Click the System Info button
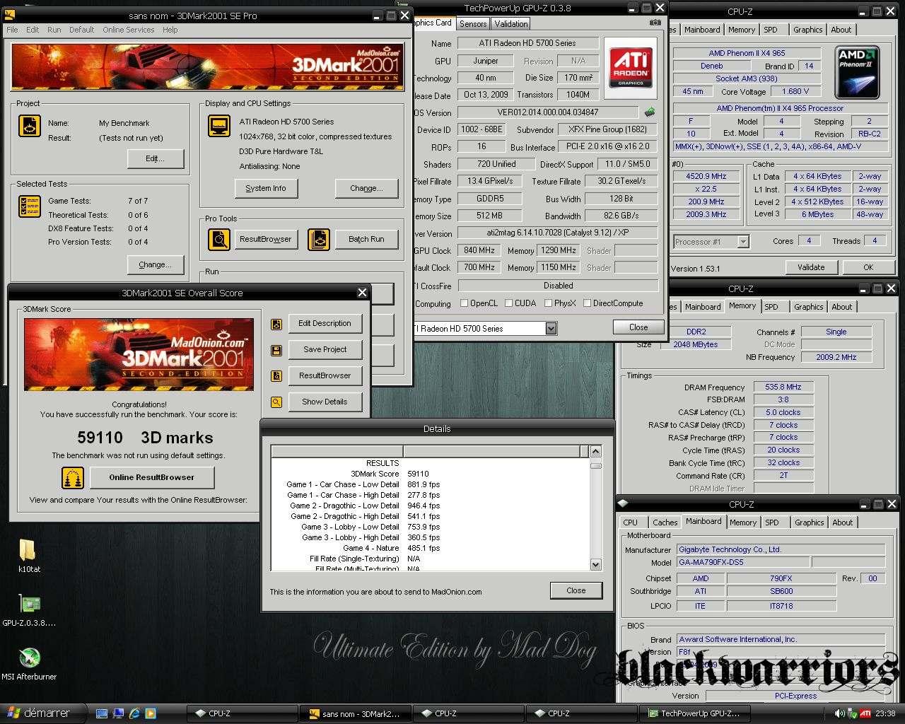 pyautogui.click(x=266, y=189)
